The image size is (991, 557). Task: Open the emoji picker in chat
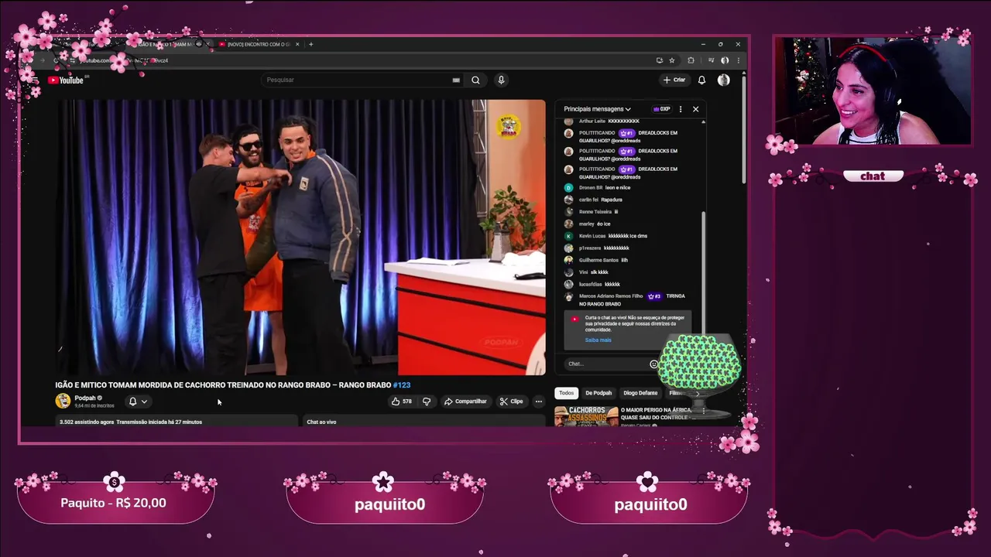pyautogui.click(x=653, y=364)
